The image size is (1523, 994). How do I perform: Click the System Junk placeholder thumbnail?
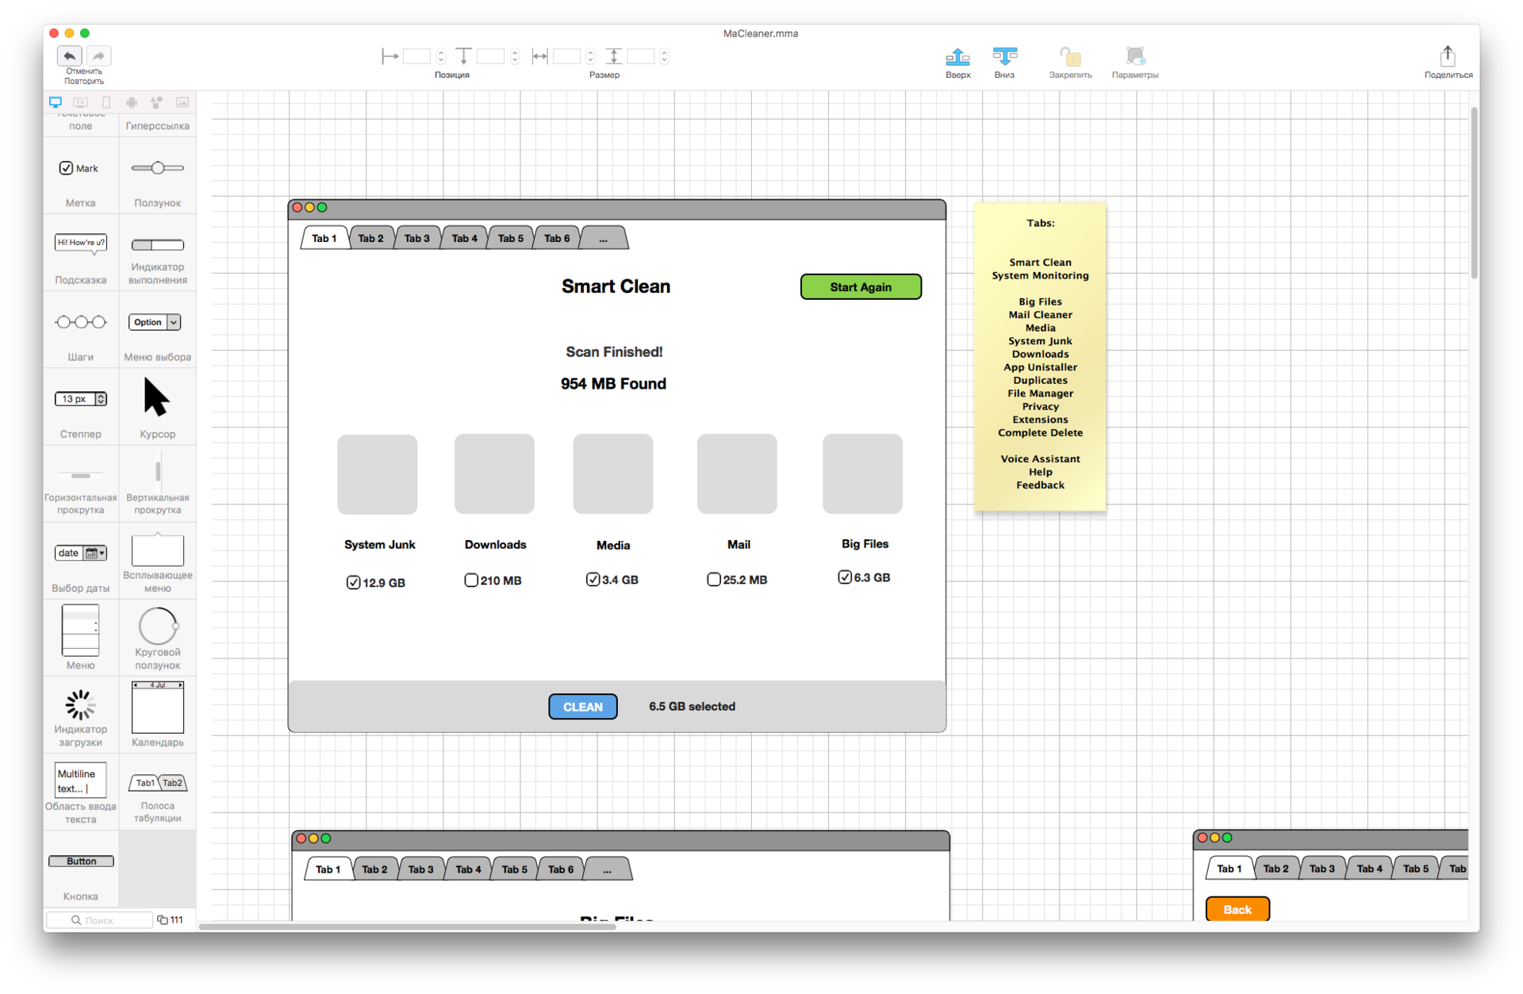pos(378,474)
